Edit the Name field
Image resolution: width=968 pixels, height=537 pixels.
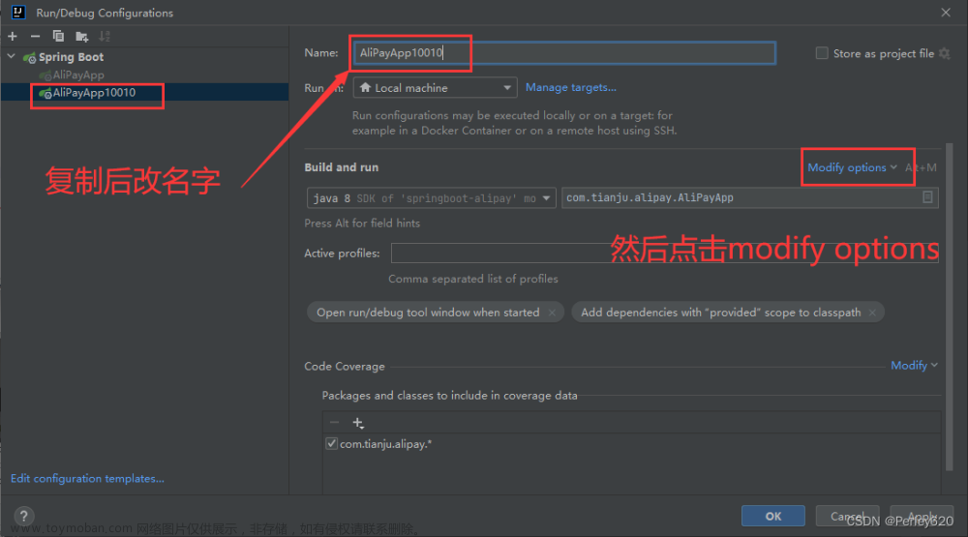click(x=564, y=53)
